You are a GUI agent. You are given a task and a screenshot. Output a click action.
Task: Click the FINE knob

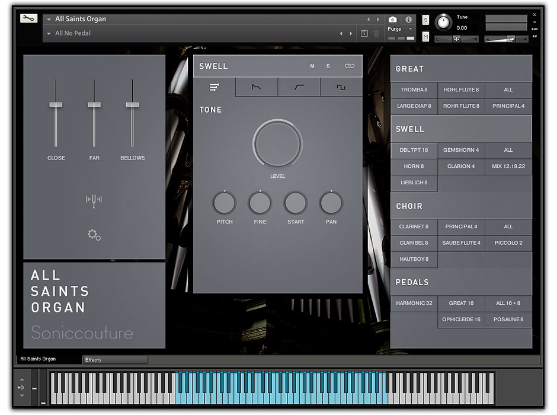click(x=260, y=203)
